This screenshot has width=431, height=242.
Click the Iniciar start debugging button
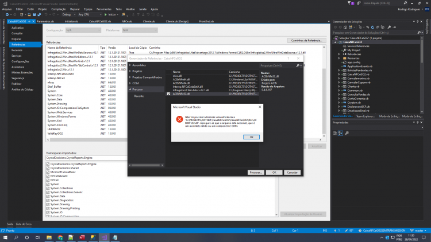click(x=110, y=14)
